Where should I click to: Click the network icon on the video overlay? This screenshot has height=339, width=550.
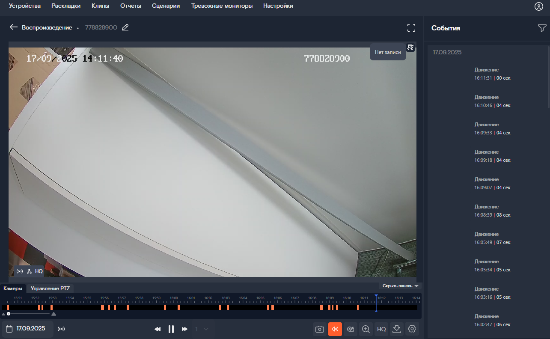click(x=29, y=271)
